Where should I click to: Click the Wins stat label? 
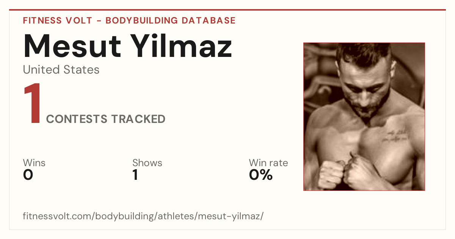tap(34, 163)
